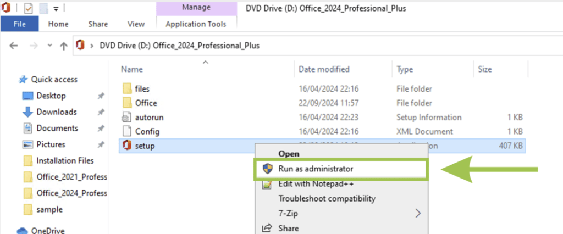The image size is (563, 234).
Task: Go forward with the Forward arrow
Action: pos(34,46)
